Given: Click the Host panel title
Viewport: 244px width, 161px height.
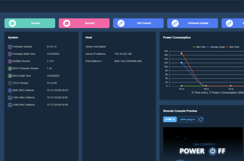Looking at the screenshot, I should point(89,37).
